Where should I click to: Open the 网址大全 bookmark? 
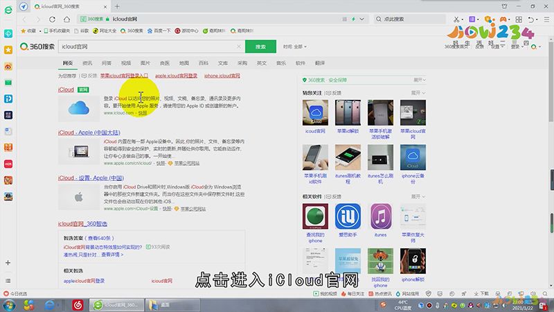105,31
